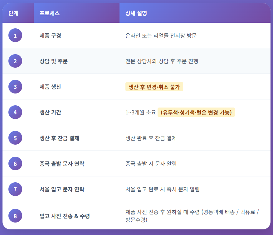
Task: Click the 상세 설명 column header
Action: pos(136,13)
